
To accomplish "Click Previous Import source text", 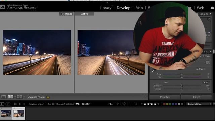I will tap(36, 104).
